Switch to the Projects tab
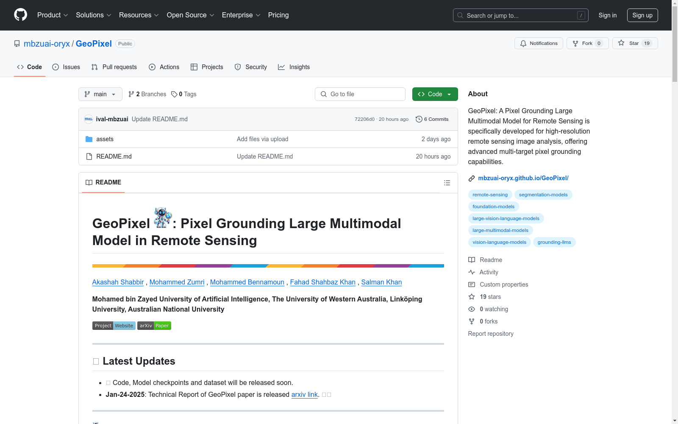The image size is (678, 424). point(207,67)
